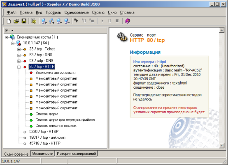This screenshot has width=228, height=165.
Task: Expand the 23 / tcp - Telnet node
Action: (x=19, y=49)
